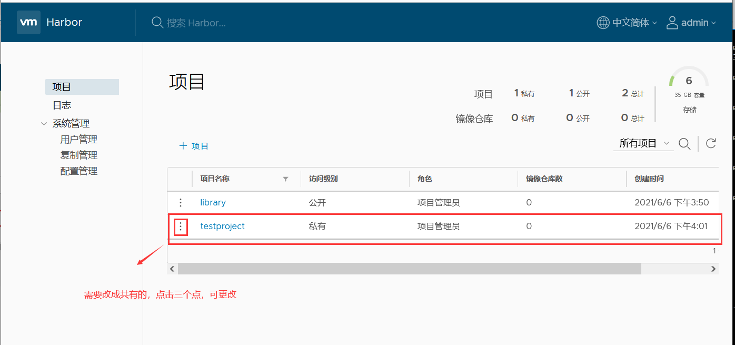This screenshot has width=735, height=345.
Task: Sort by 项目名称 column header
Action: tap(215, 179)
